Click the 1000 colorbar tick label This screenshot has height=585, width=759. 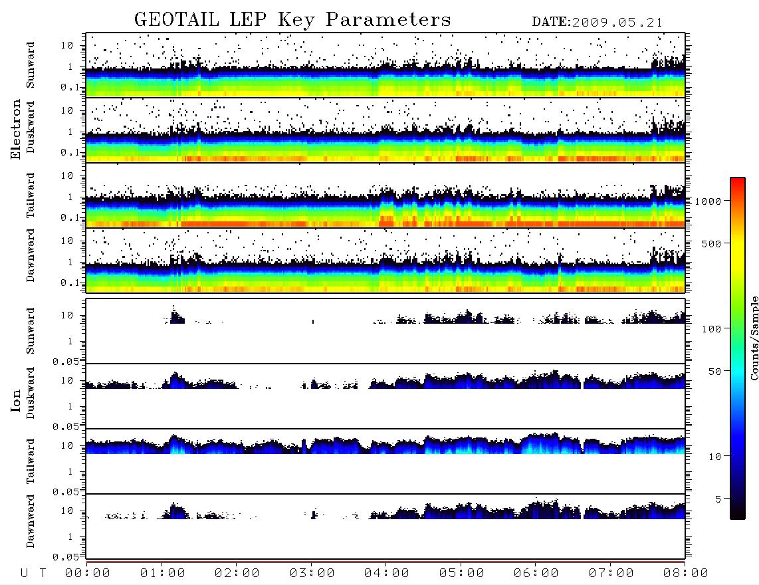pos(708,201)
